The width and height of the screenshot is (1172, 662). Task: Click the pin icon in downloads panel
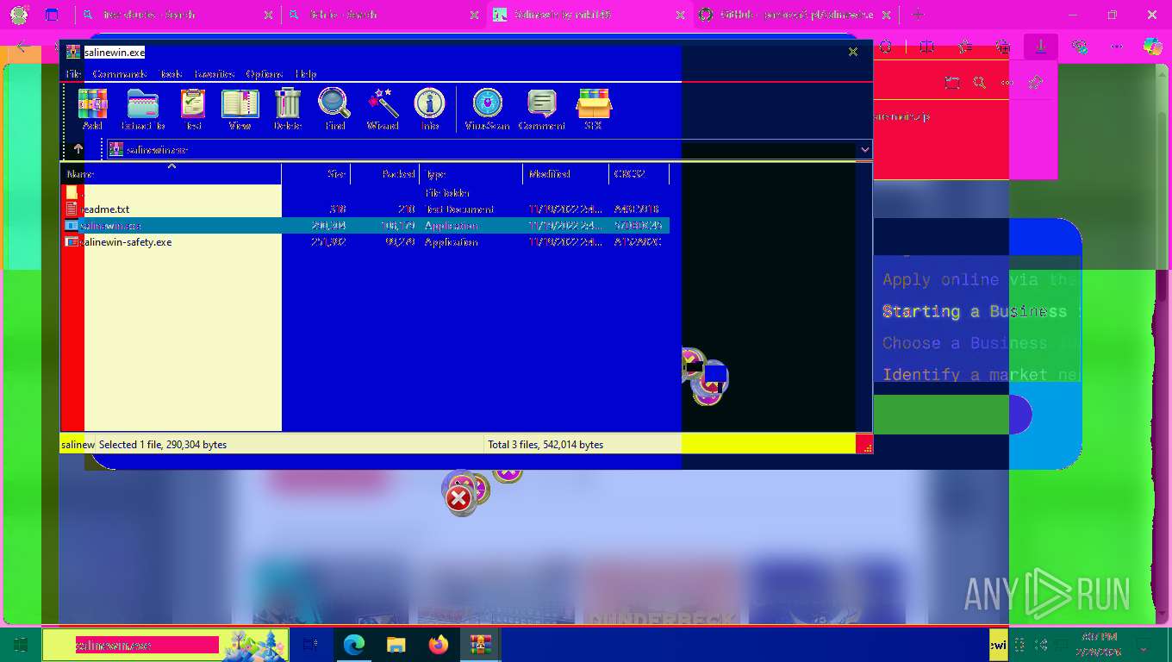coord(1036,83)
